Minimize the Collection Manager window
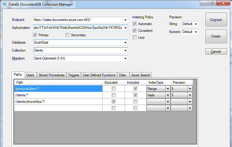The width and height of the screenshot is (232, 147). coord(204,3)
